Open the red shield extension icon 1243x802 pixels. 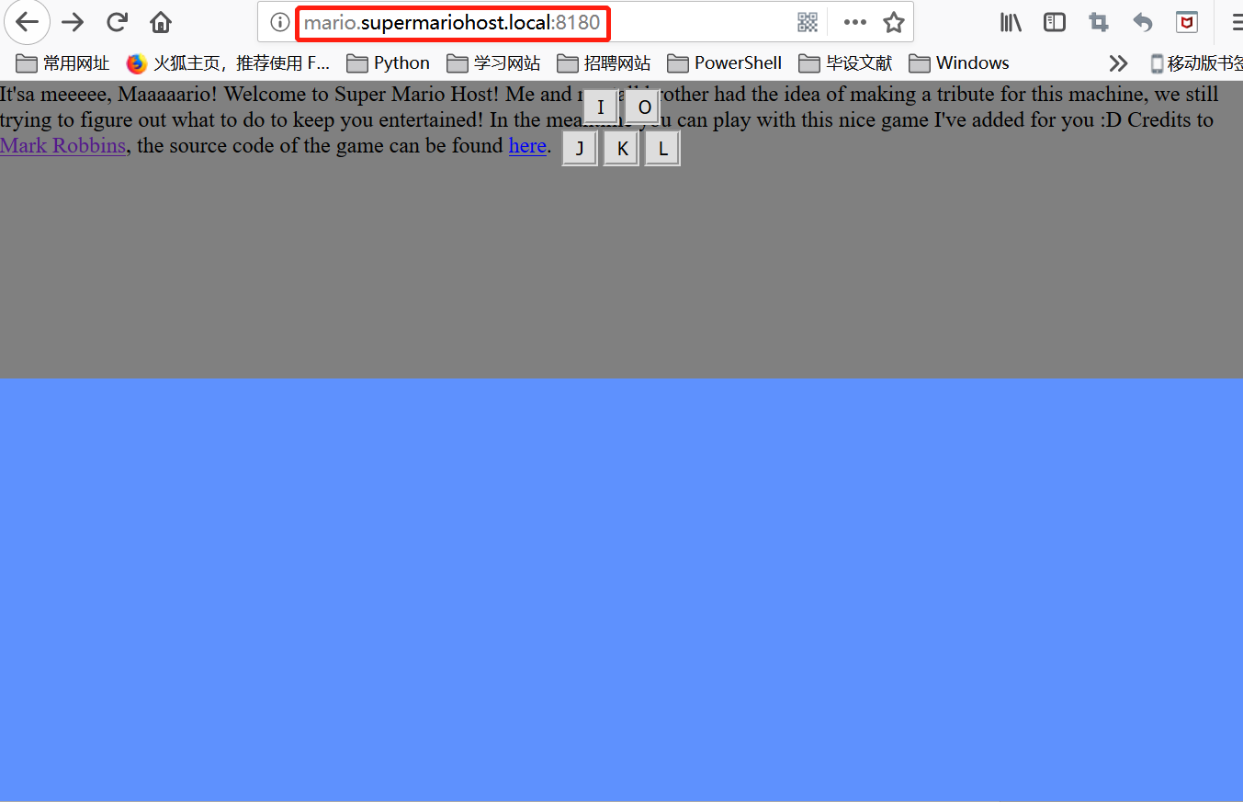1187,22
